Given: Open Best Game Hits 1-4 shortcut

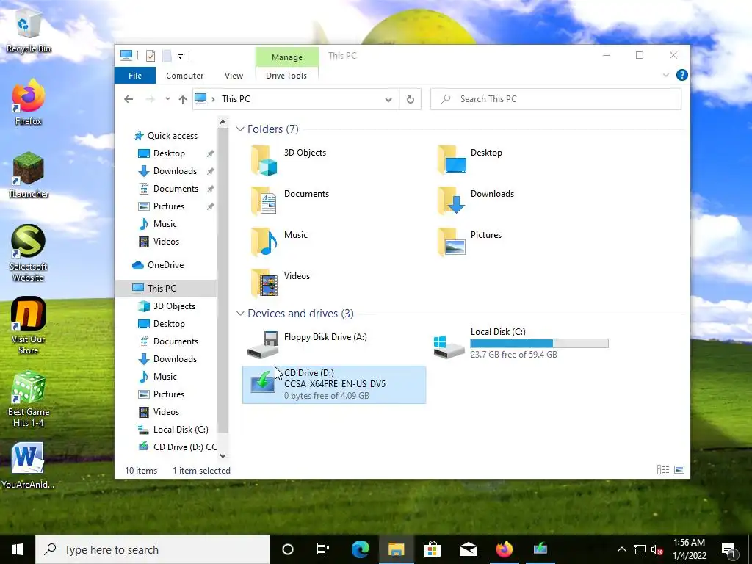Looking at the screenshot, I should pos(28,399).
